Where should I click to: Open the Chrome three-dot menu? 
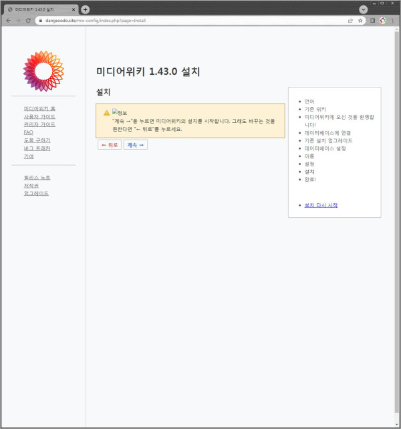pyautogui.click(x=392, y=21)
